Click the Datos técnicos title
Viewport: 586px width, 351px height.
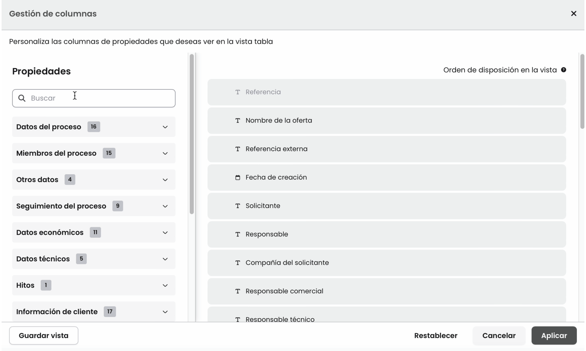pos(43,259)
